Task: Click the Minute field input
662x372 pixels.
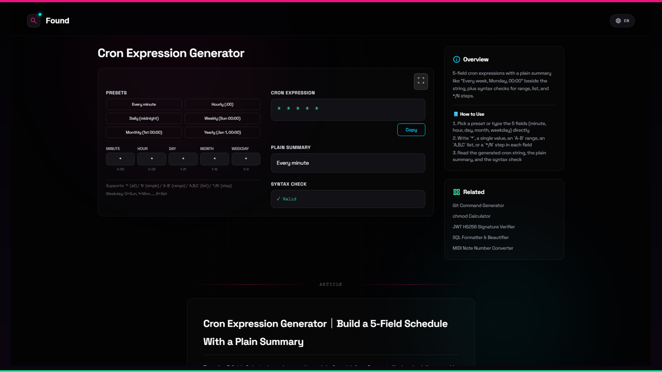Action: (120, 159)
